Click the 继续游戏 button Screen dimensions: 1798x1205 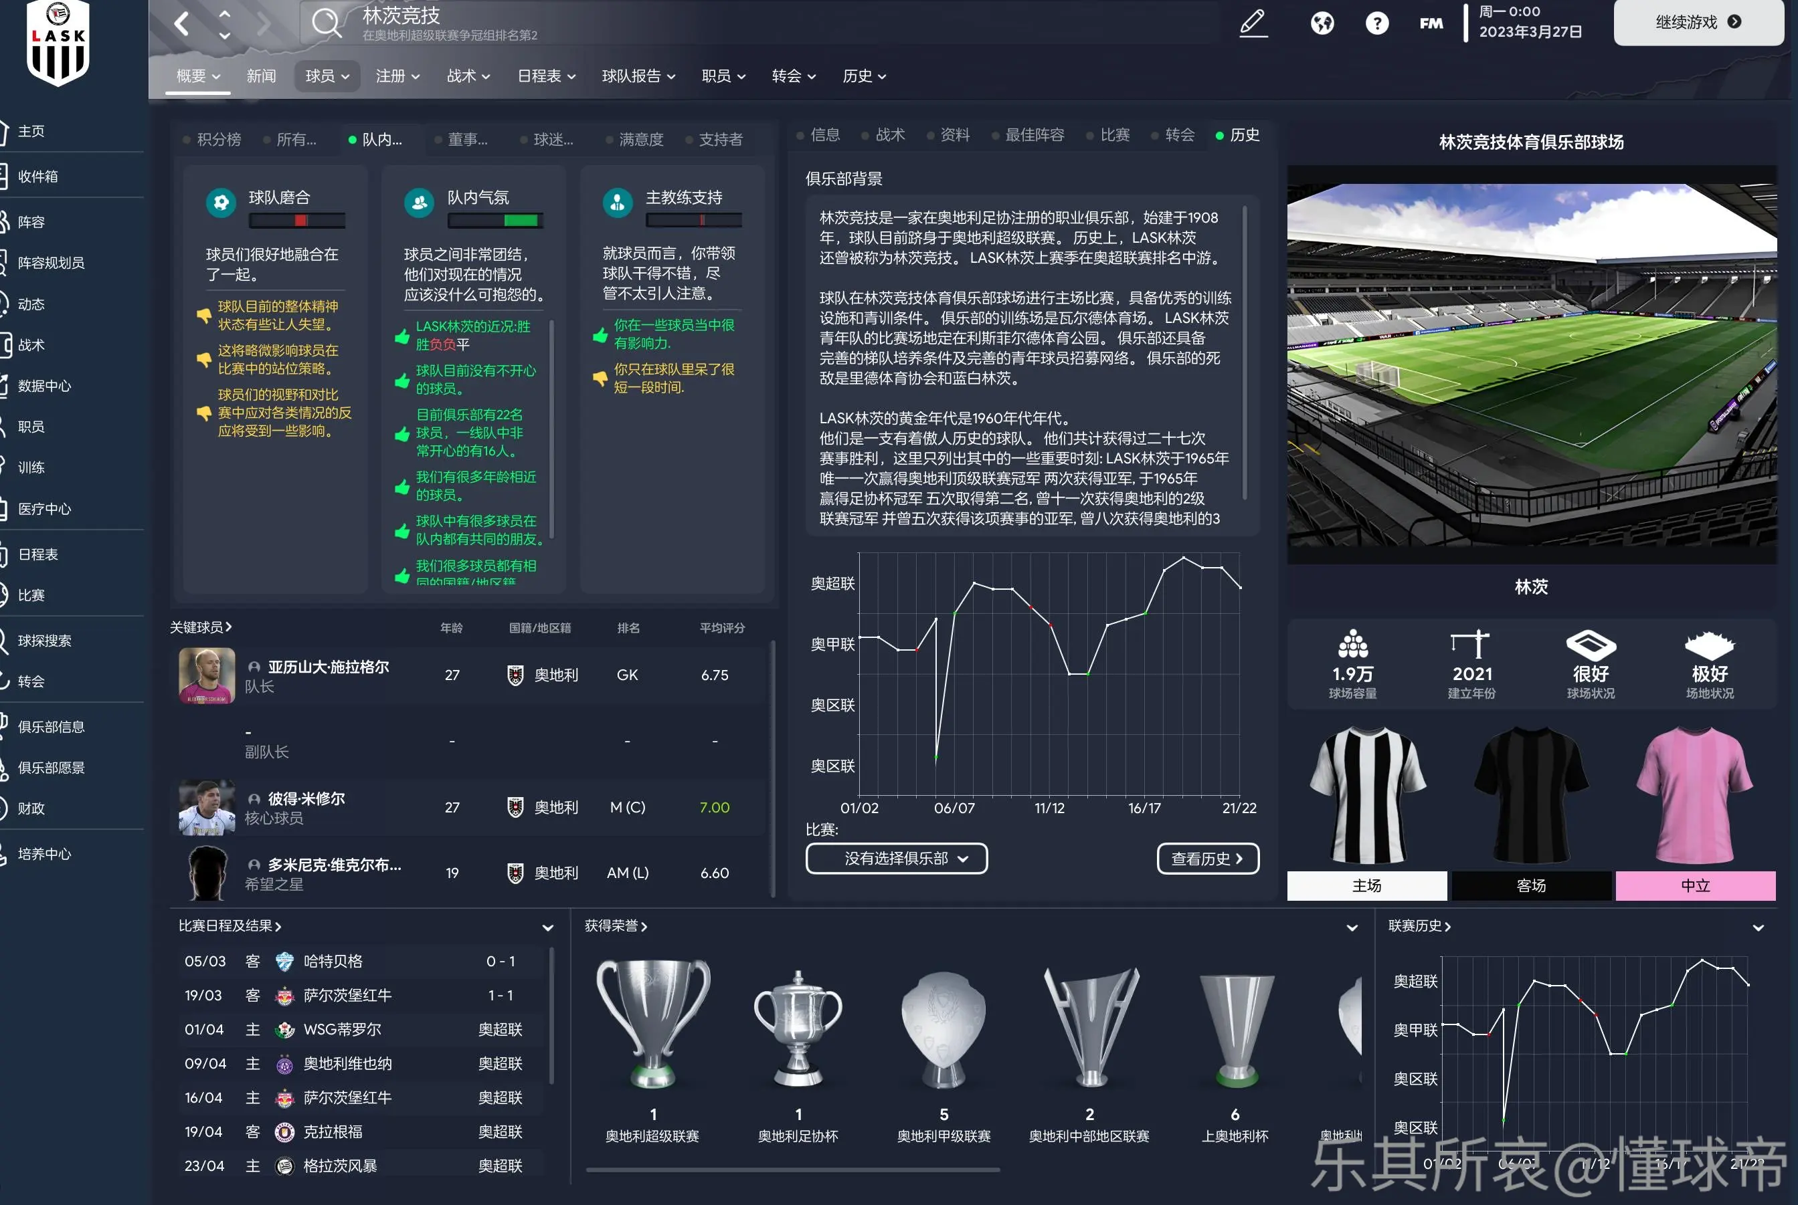coord(1698,22)
